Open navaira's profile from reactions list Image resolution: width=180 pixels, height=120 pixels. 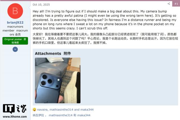tap(42, 110)
